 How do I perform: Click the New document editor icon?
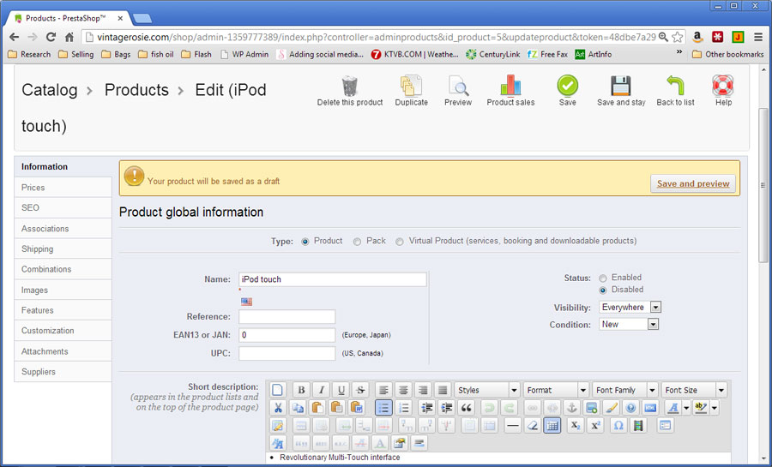coord(277,390)
